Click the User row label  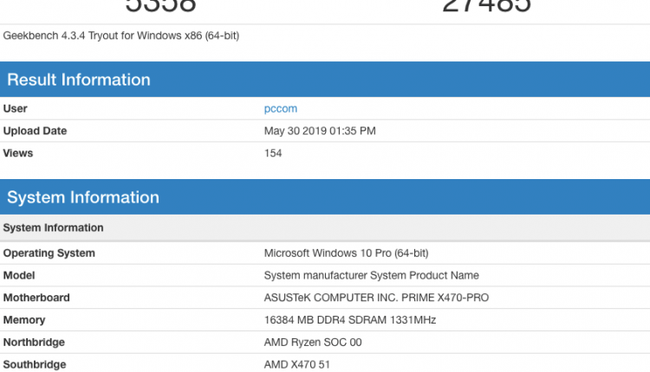coord(15,108)
